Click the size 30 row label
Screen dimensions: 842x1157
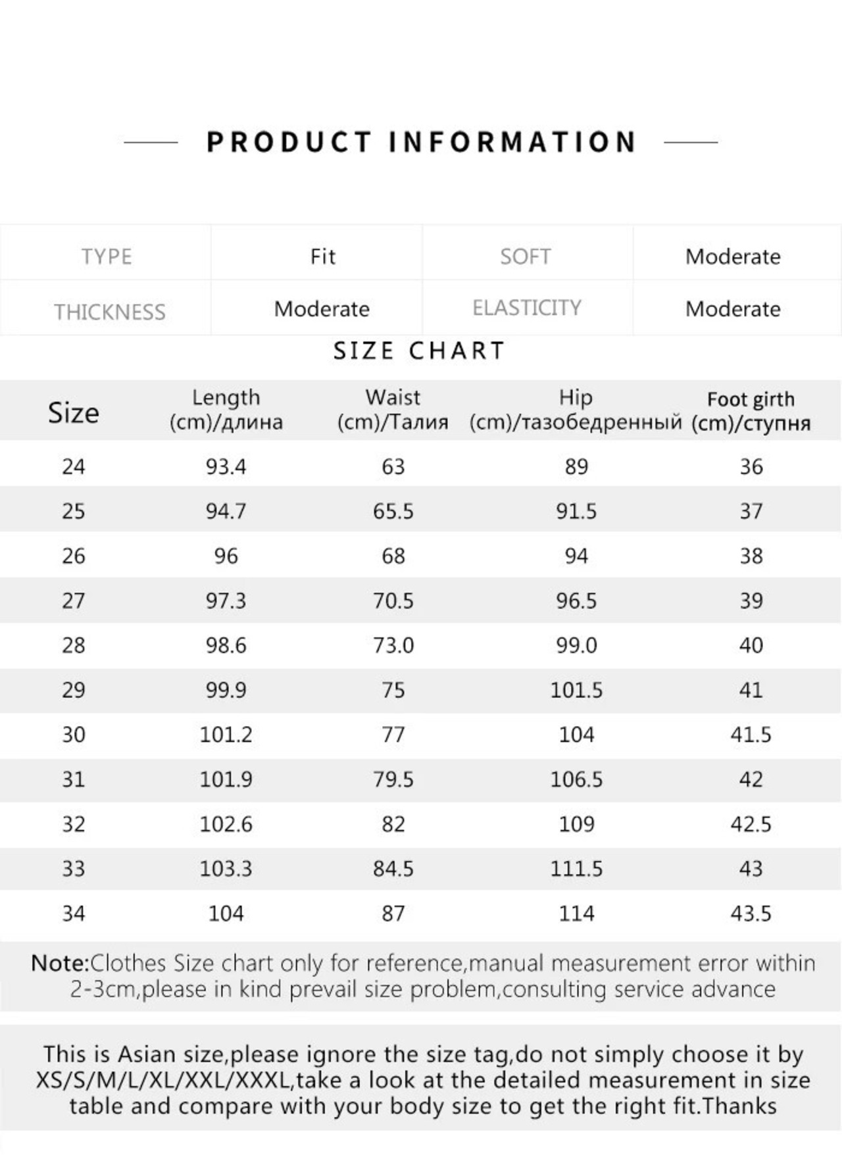click(74, 735)
